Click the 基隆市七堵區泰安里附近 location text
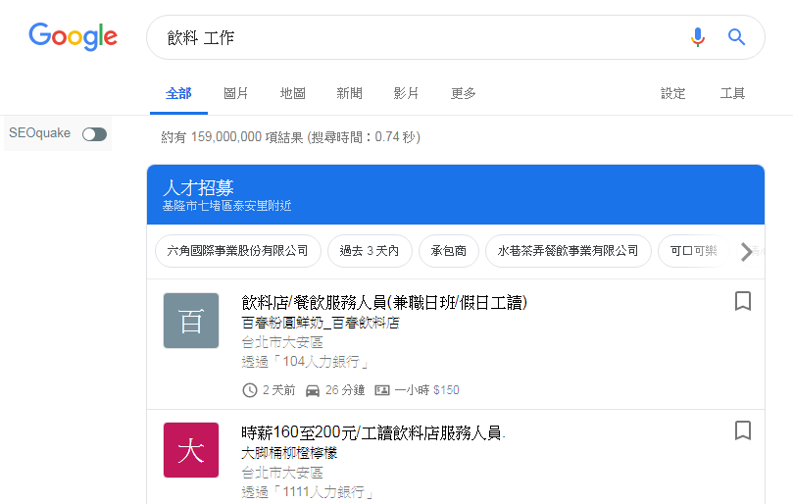This screenshot has width=793, height=504. (227, 206)
